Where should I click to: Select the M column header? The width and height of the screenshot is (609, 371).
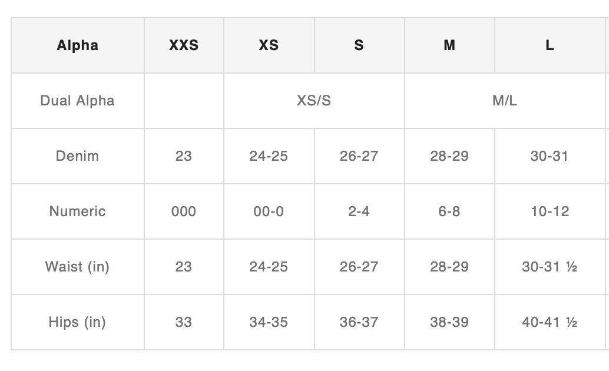click(449, 45)
